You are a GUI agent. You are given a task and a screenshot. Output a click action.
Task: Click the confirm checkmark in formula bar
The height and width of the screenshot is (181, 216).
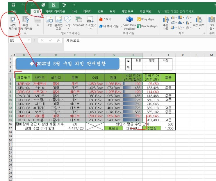click(50, 40)
